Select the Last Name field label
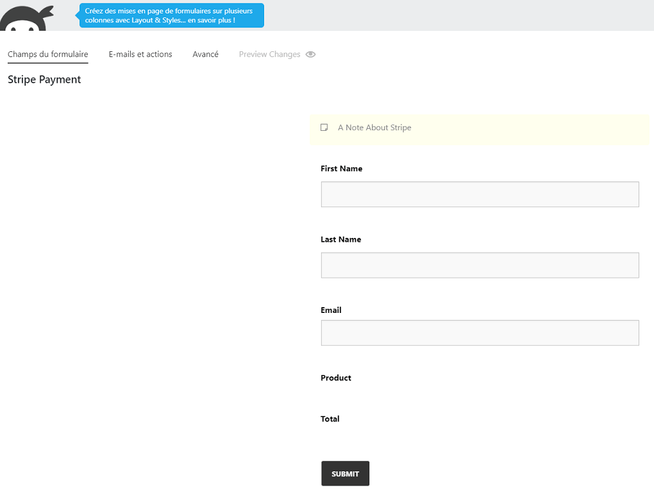654x495 pixels. pyautogui.click(x=340, y=239)
